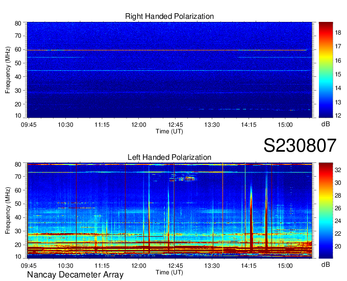The height and width of the screenshot is (281, 347).
Task: Click the 26 value on the colorbar
Action: click(338, 208)
